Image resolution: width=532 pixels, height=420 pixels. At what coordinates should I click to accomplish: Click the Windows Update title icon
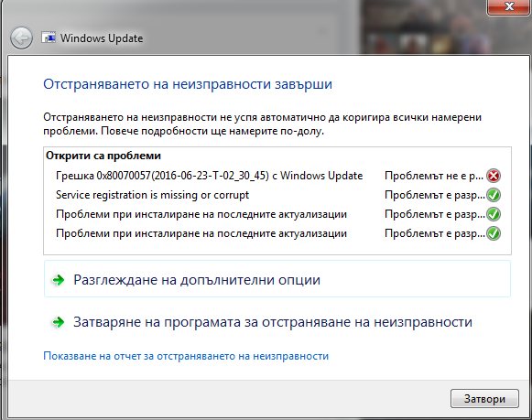(x=49, y=38)
